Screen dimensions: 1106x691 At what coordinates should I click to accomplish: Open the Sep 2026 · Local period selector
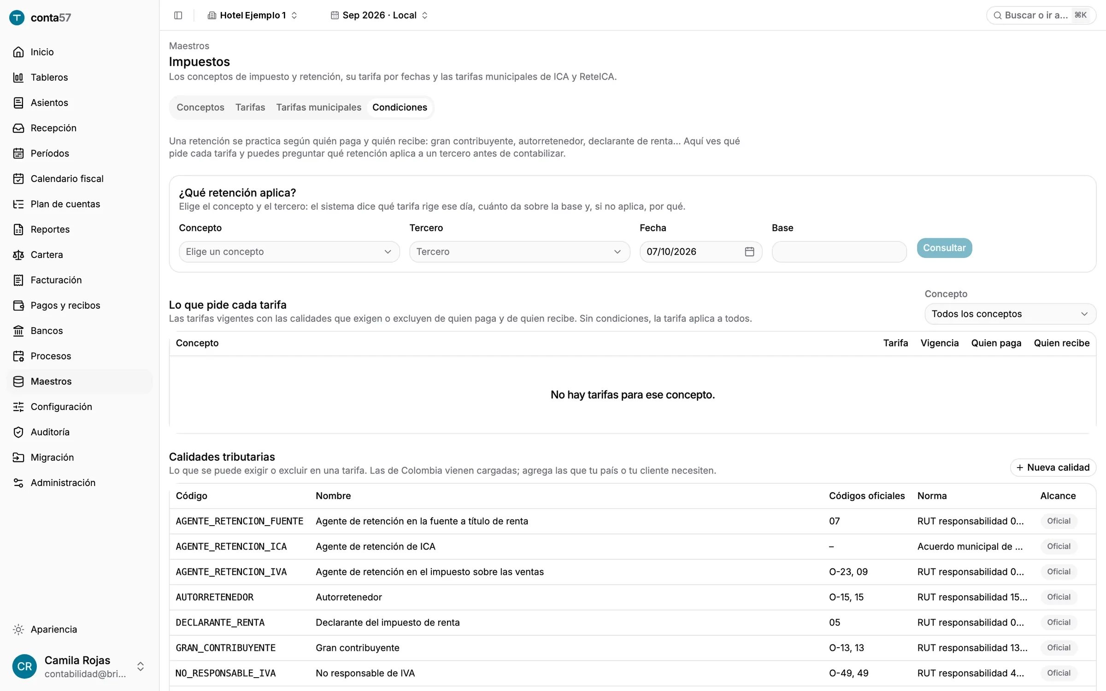[x=379, y=15]
